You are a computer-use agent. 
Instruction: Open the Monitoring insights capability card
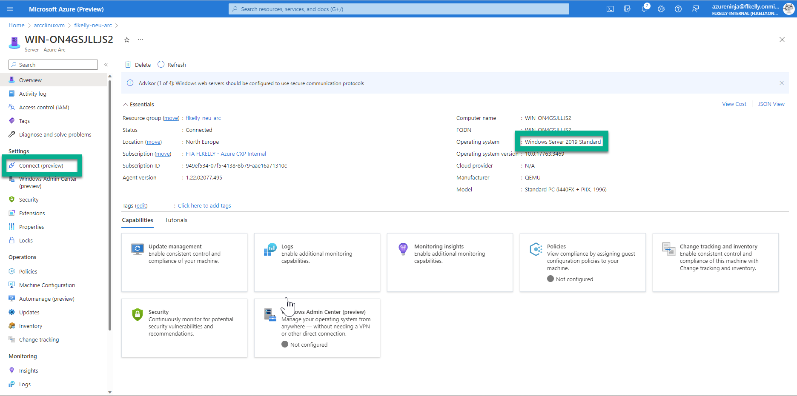pos(450,262)
